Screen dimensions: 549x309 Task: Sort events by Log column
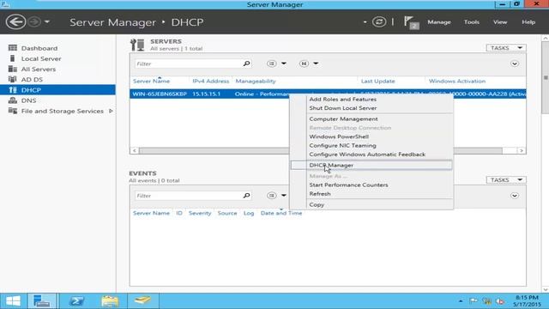(x=249, y=213)
